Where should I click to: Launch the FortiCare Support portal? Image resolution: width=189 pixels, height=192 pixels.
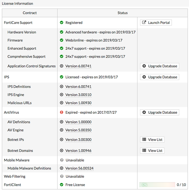pyautogui.click(x=156, y=23)
